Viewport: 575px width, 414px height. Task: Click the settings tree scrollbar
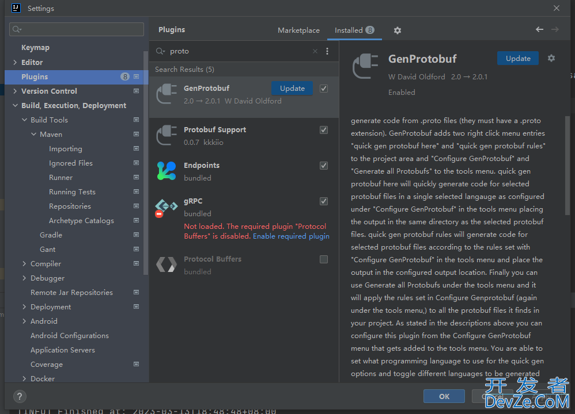click(146, 163)
